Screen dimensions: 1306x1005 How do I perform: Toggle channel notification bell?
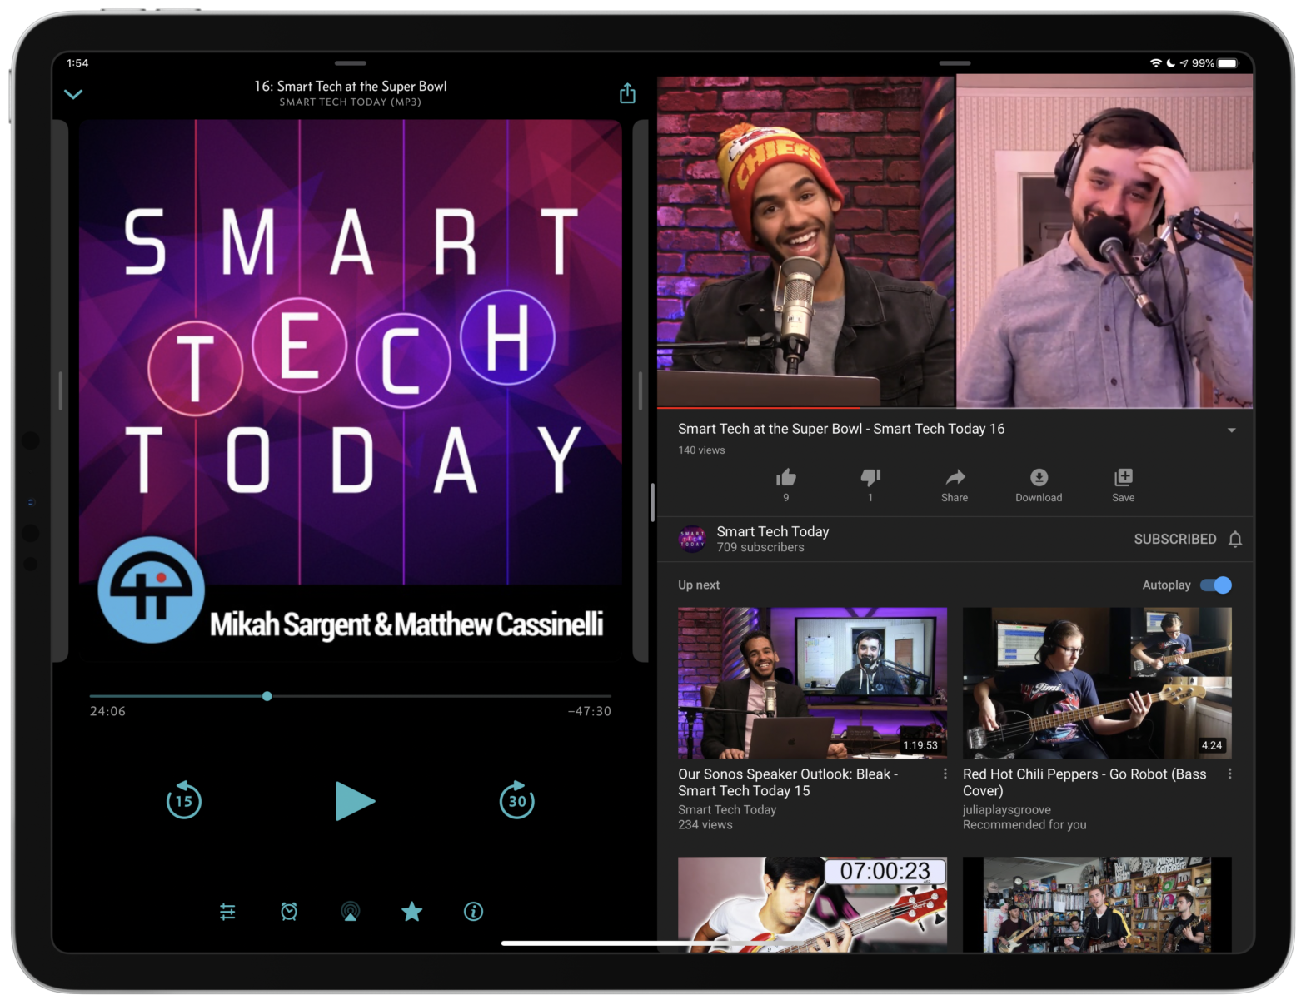pos(1235,540)
